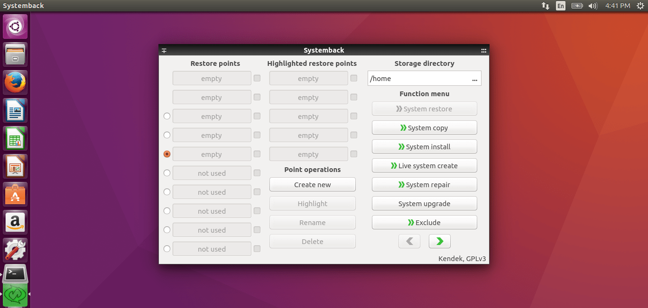Tick the first Highlighted restore points checkbox

coord(353,78)
